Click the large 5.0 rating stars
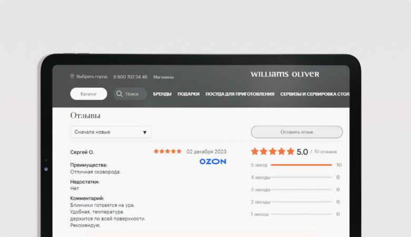411x237 pixels. 272,152
